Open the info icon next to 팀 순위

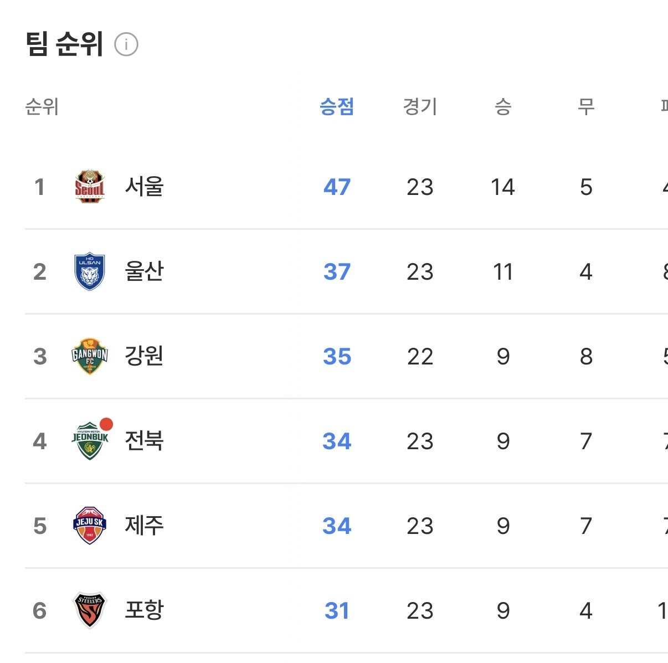tap(126, 44)
